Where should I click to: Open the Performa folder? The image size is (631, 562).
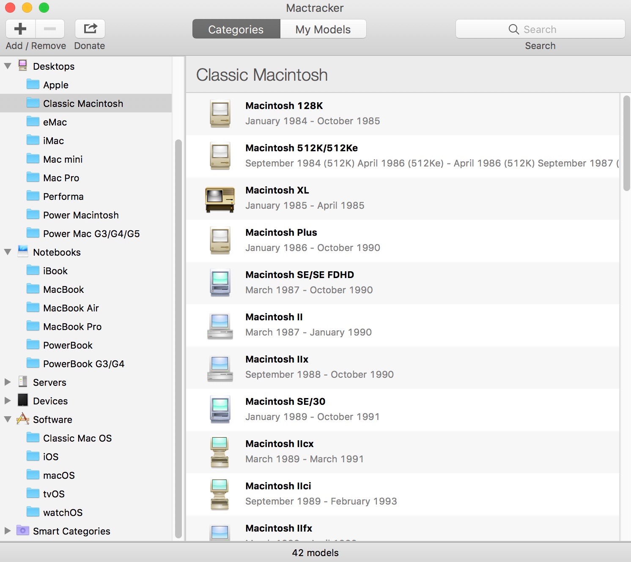point(86,196)
